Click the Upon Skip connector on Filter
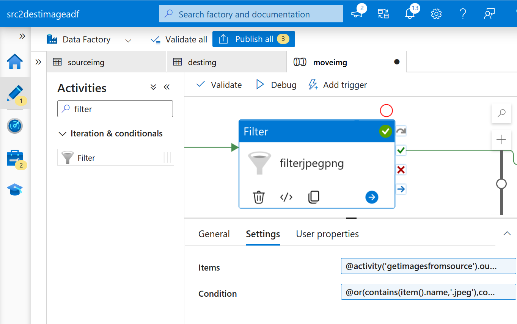Screen dimensions: 517x324 tap(401, 131)
